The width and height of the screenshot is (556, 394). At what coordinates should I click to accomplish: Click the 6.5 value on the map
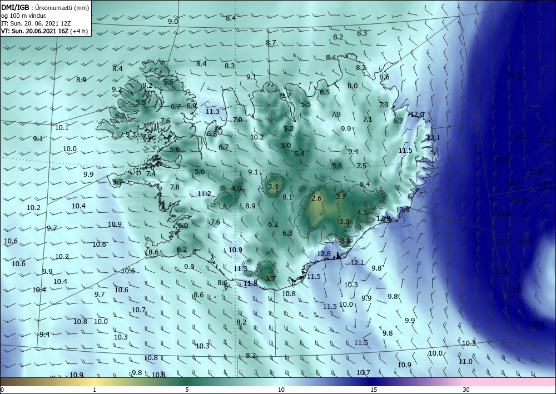point(325,92)
